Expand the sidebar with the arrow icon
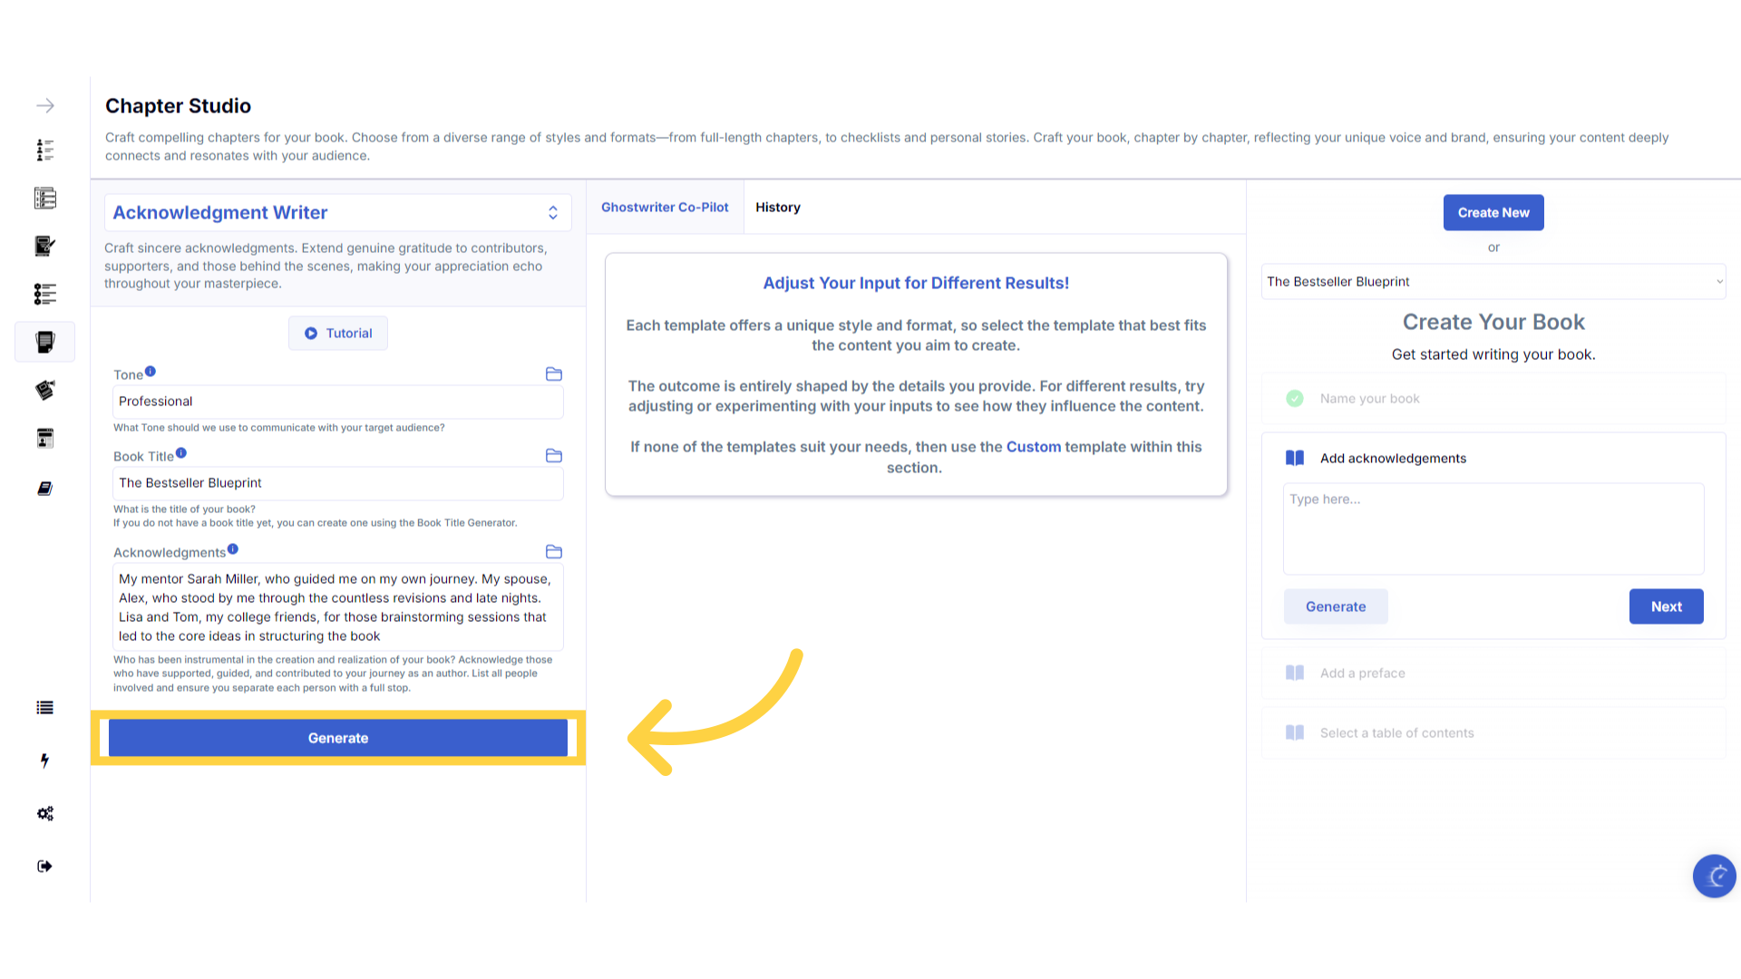This screenshot has height=979, width=1741. coord(45,106)
